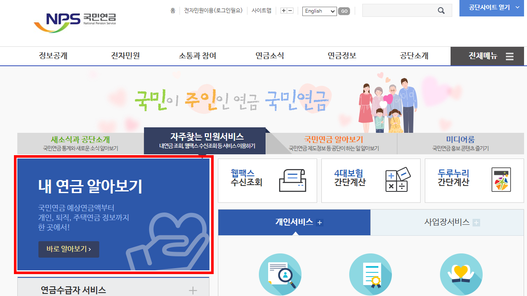Screen dimensions: 527x296
Task: Open the 전체메뉴 hamburger icon
Action: coord(509,56)
